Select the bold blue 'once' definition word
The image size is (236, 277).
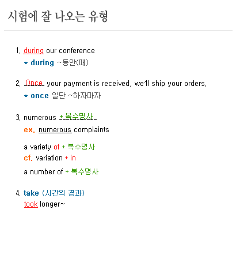40,96
